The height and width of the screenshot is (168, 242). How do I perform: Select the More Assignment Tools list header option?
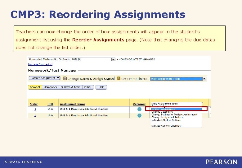pyautogui.click(x=164, y=104)
